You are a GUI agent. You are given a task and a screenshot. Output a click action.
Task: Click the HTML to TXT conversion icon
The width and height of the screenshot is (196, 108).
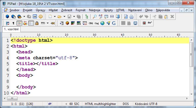coord(85,23)
